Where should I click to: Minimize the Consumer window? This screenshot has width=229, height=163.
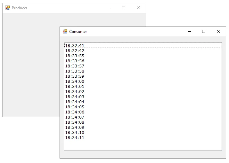click(x=189, y=32)
